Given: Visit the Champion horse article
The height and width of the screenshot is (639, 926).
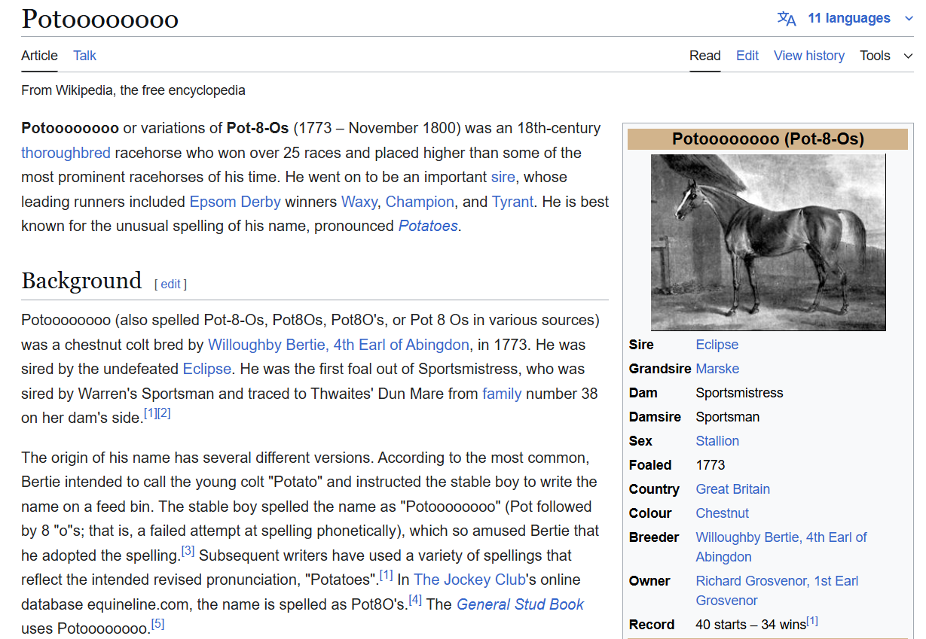Looking at the screenshot, I should pos(420,202).
